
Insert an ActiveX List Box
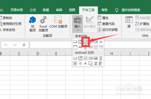(x=90, y=58)
